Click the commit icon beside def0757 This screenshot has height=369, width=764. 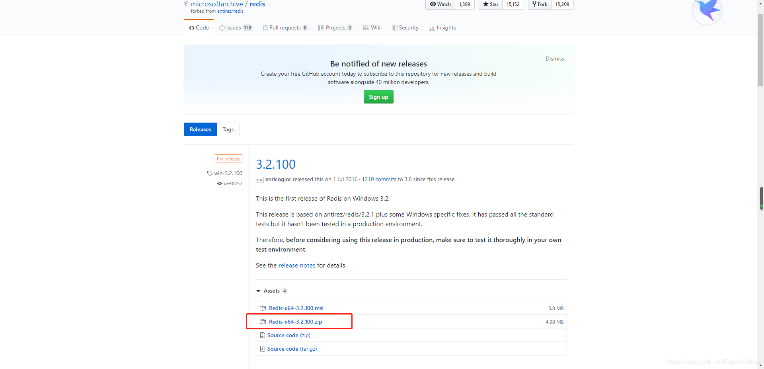tap(220, 184)
